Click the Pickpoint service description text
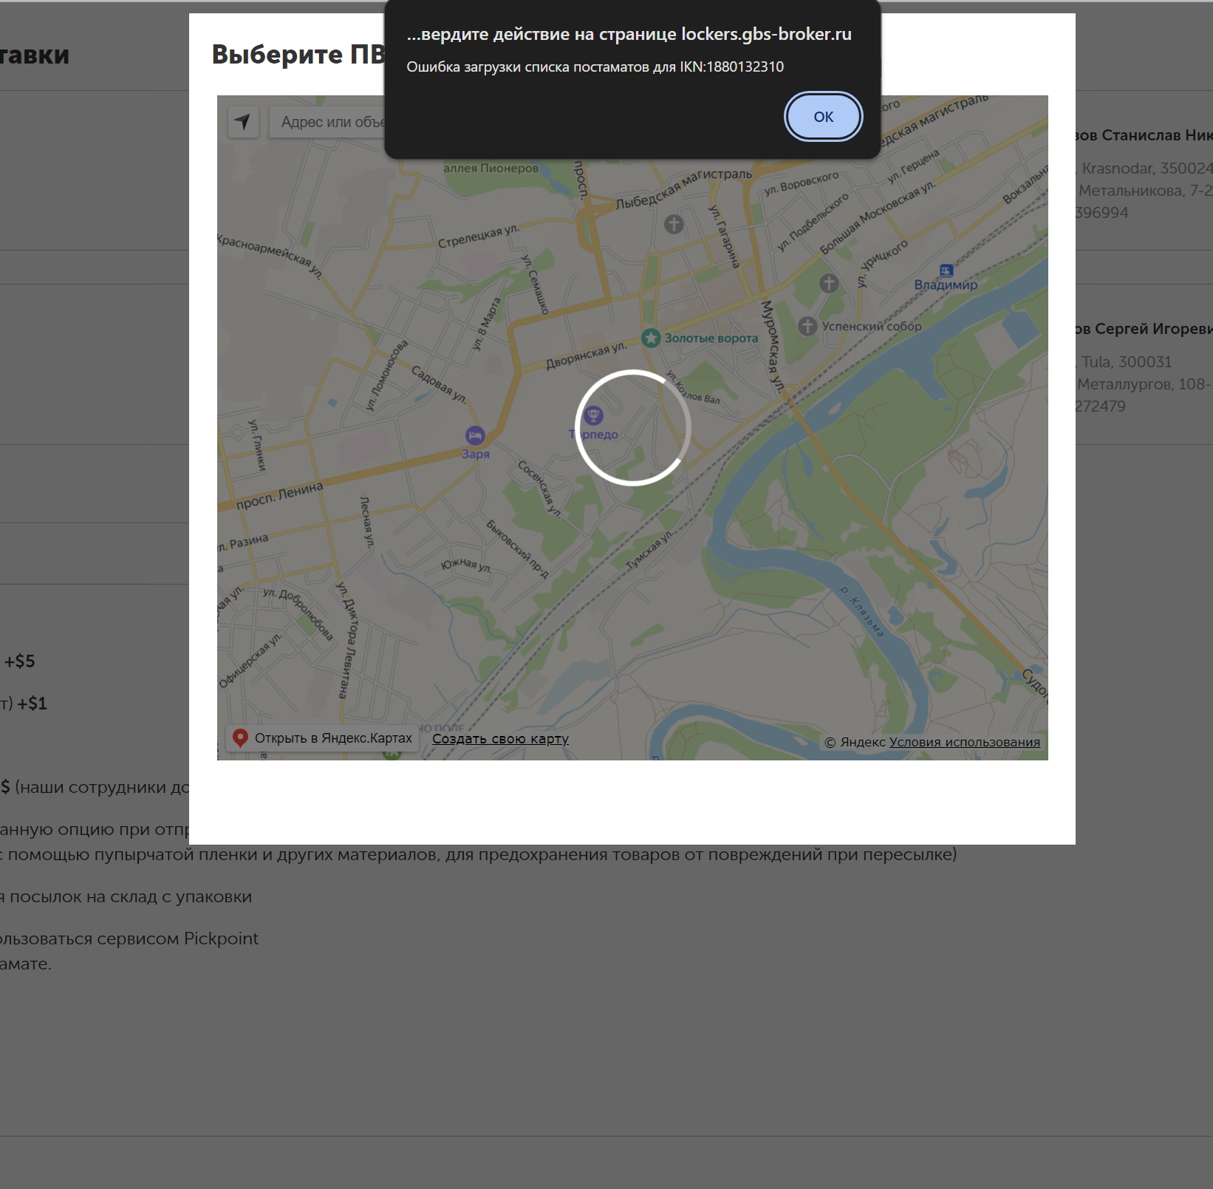 [129, 938]
